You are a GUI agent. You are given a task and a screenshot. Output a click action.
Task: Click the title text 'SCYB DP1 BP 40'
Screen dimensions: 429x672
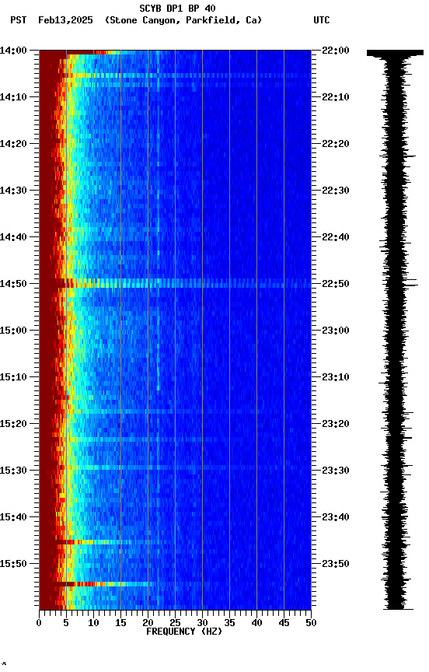(x=177, y=9)
